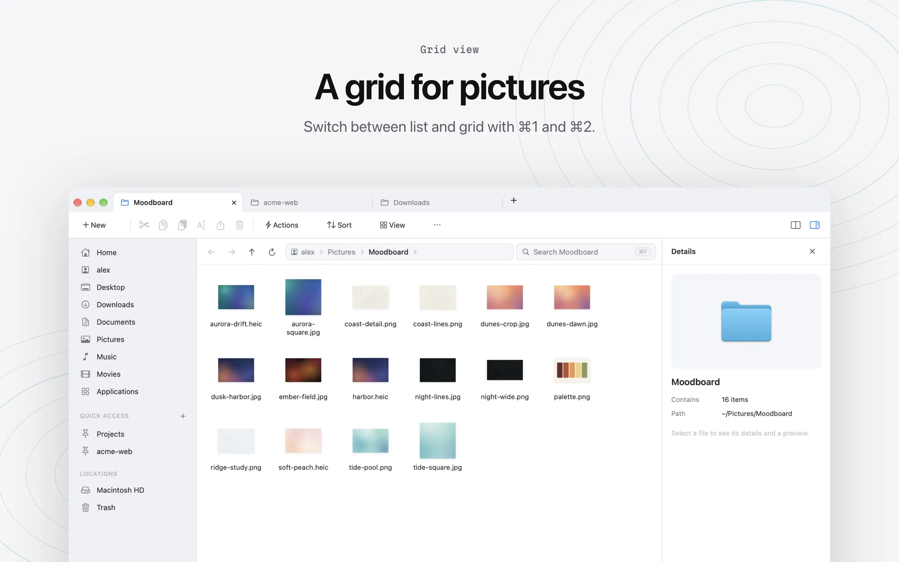Expand the chevron after Pictures breadcrumb
This screenshot has width=899, height=562.
[362, 252]
